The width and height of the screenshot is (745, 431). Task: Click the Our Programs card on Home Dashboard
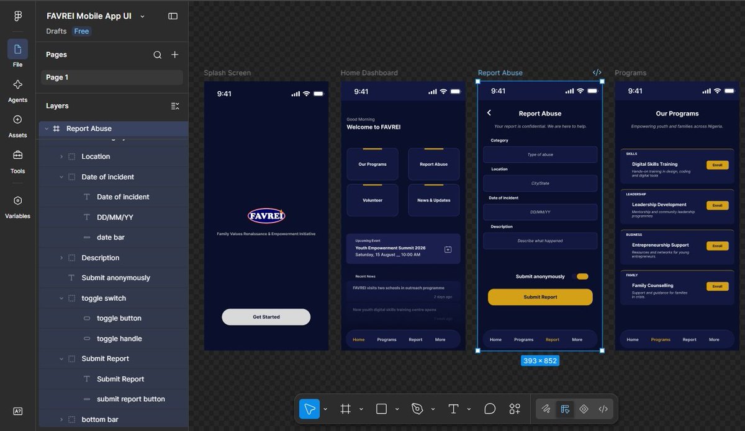point(372,164)
